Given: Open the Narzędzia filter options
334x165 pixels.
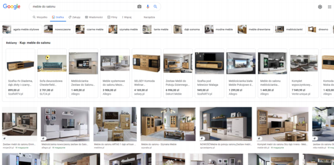Looking at the screenshot, I should 149,17.
